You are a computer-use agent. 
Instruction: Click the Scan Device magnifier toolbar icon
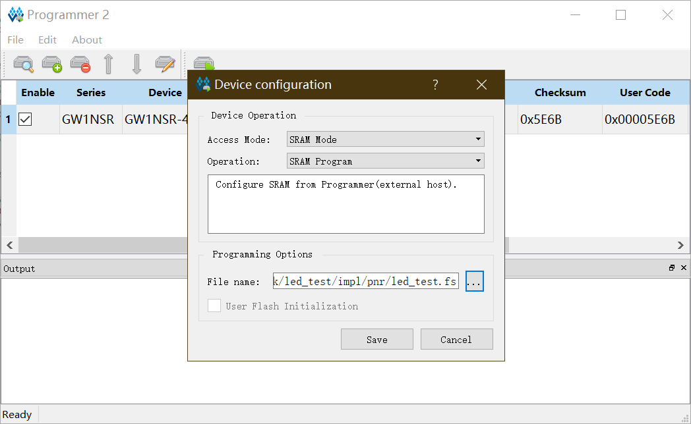[x=23, y=65]
